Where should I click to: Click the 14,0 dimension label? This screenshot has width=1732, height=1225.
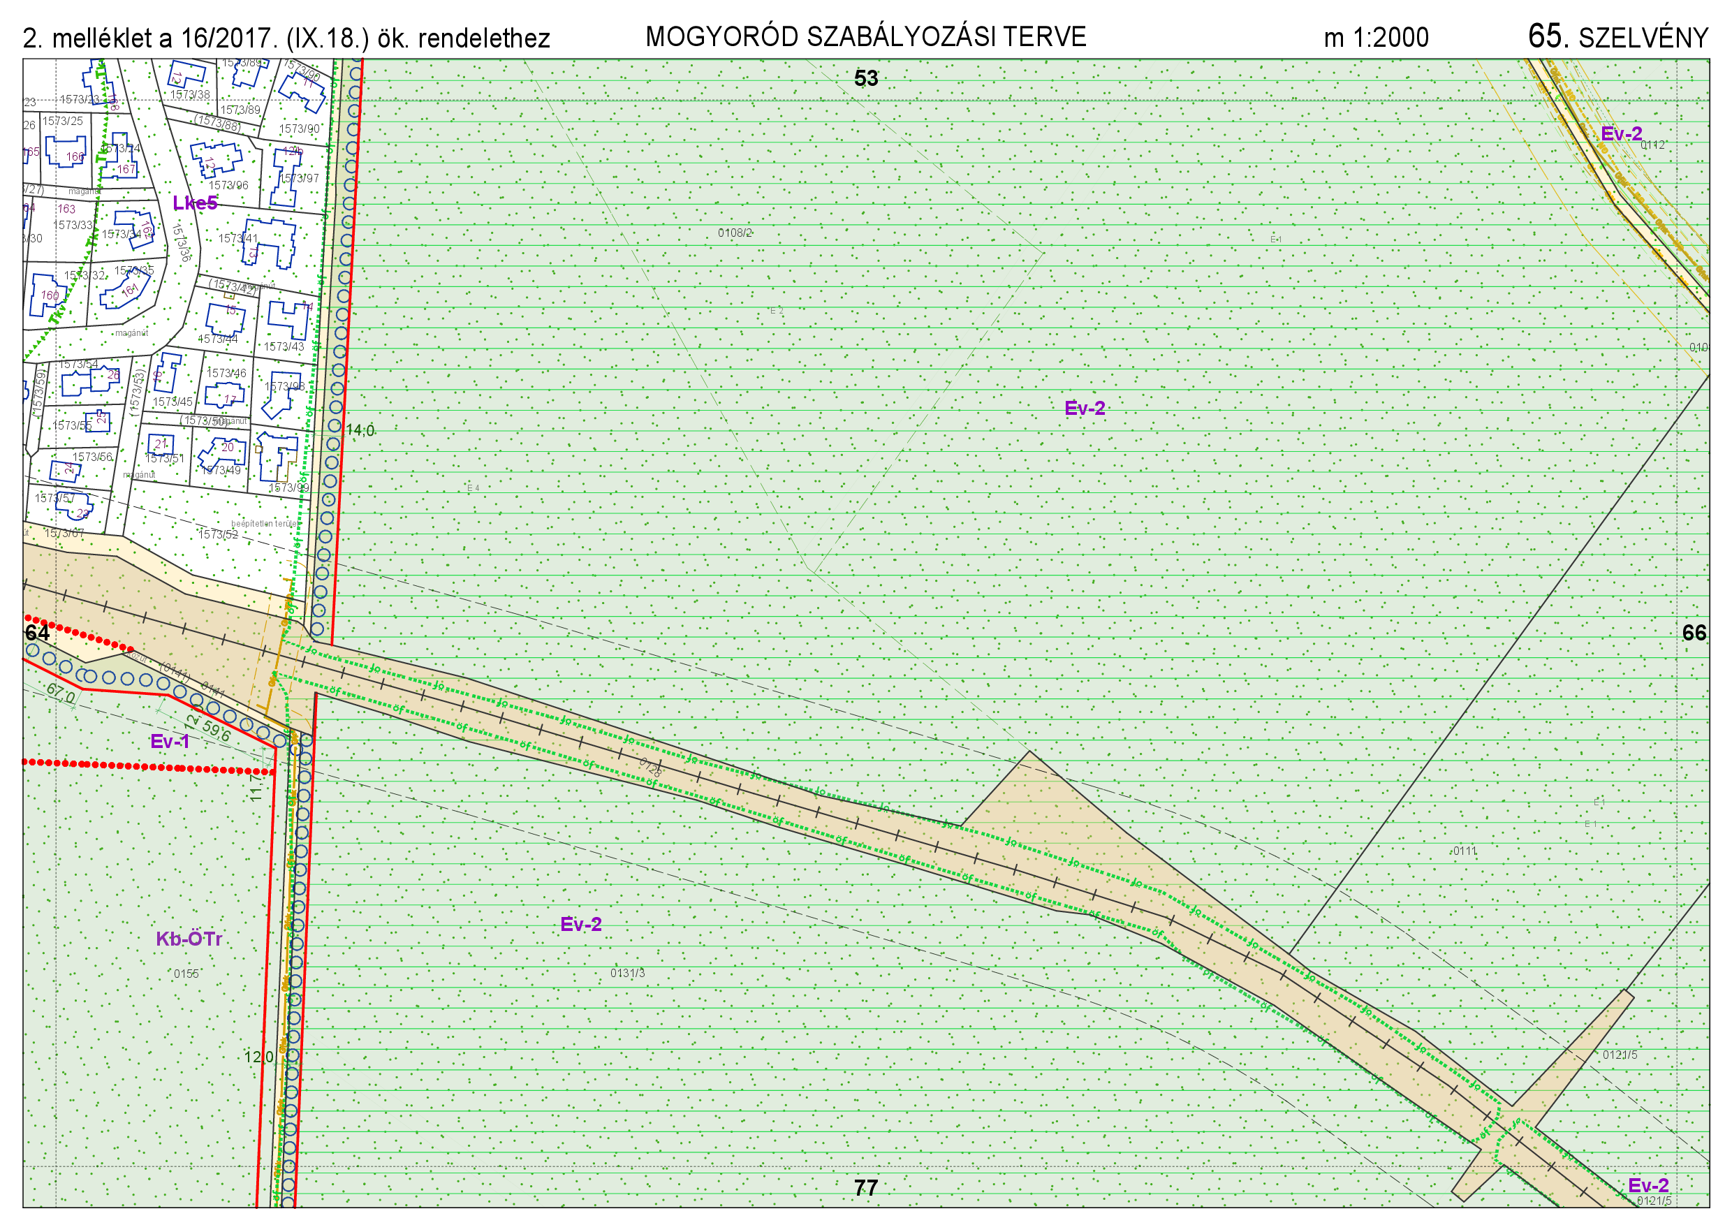pos(360,431)
